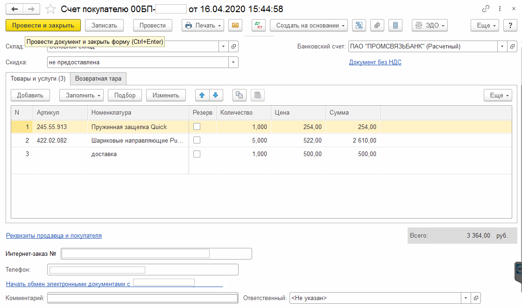
Task: Paste rows from clipboard icon
Action: (258, 96)
